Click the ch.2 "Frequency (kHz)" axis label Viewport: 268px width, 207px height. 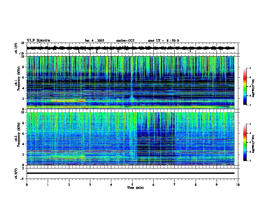point(19,135)
